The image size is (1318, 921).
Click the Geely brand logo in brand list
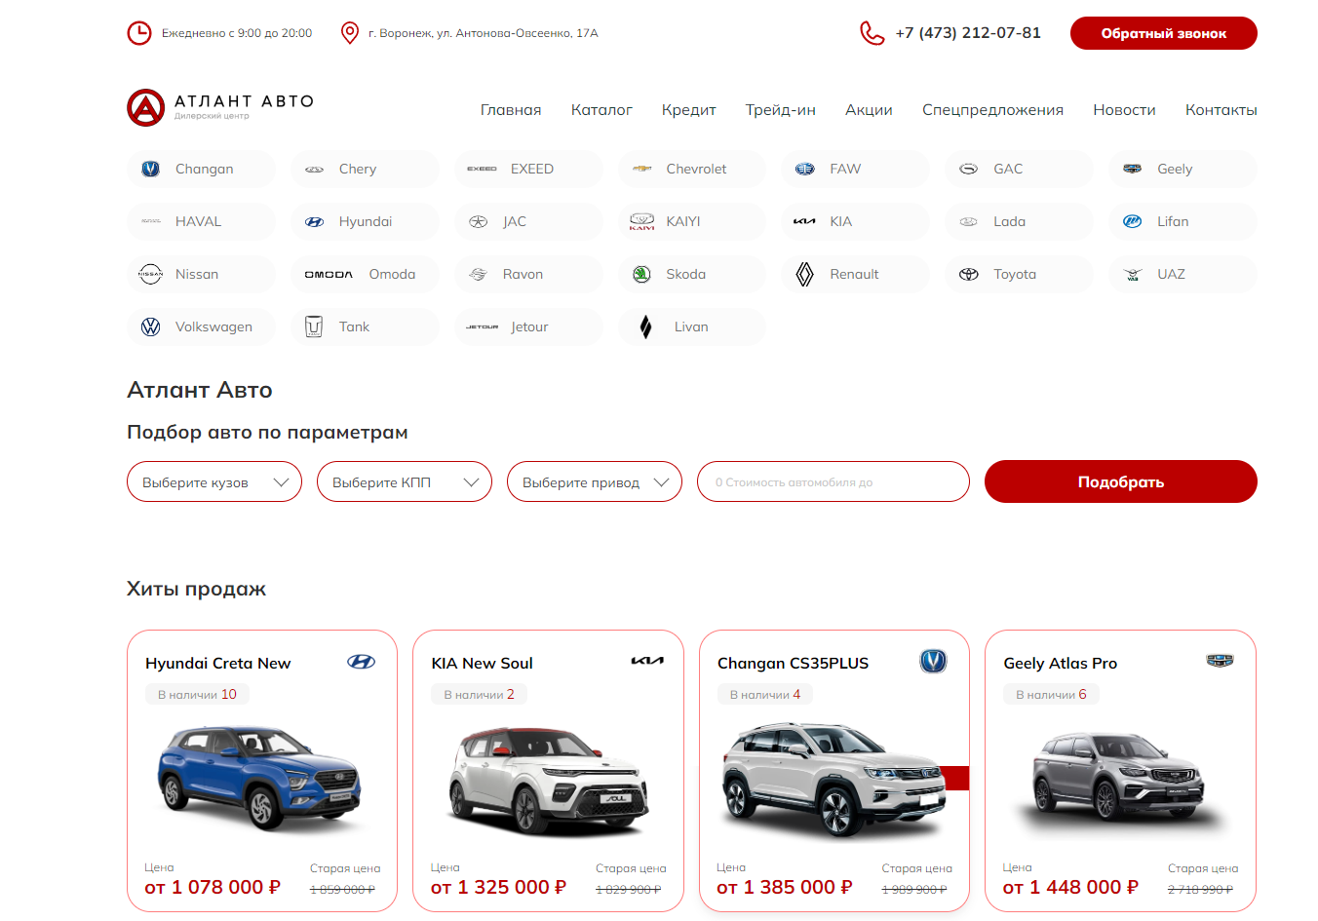pos(1132,169)
